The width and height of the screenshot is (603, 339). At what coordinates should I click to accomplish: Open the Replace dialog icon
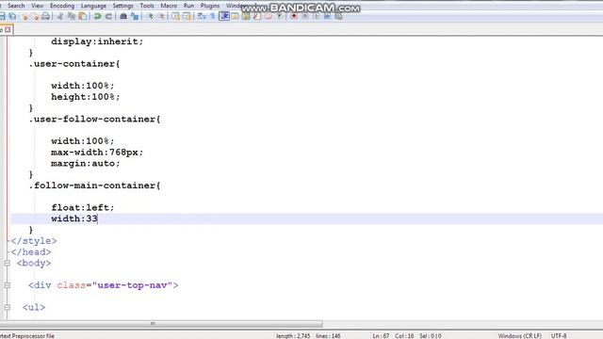click(135, 16)
